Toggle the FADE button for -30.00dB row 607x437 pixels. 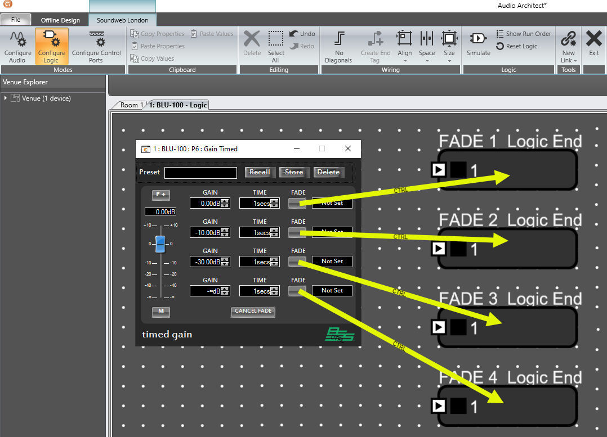(297, 262)
